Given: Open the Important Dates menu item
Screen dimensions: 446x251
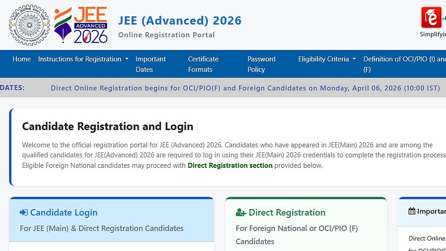Looking at the screenshot, I should click(x=150, y=64).
